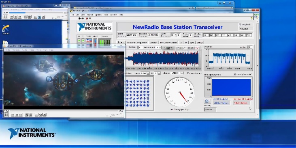Click the LabVIEW Run arrow button
The image size is (296, 148).
tap(79, 18)
